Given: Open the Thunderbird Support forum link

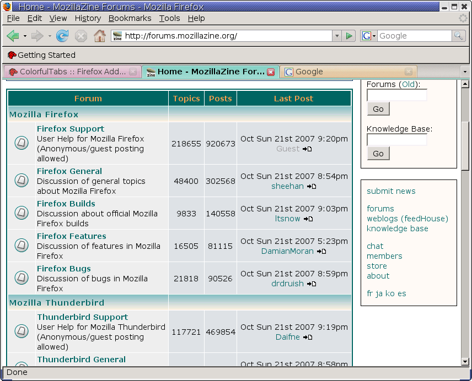Looking at the screenshot, I should coord(83,317).
